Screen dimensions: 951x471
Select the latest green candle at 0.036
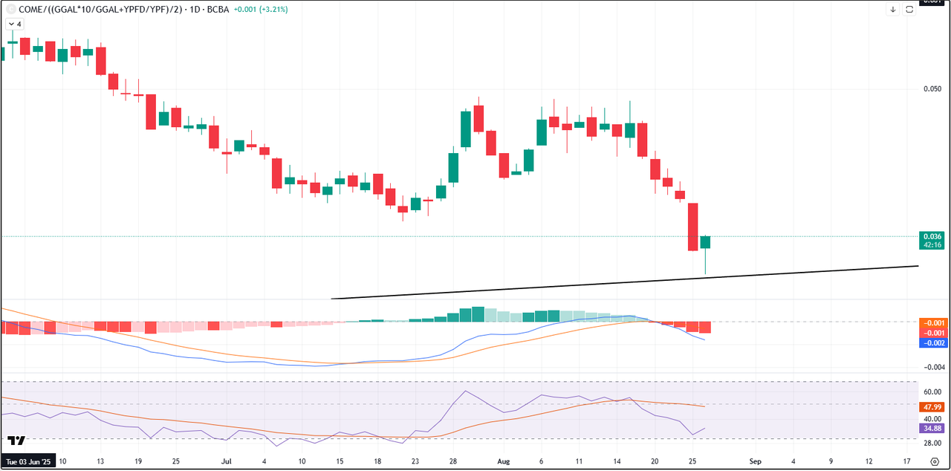pyautogui.click(x=705, y=243)
